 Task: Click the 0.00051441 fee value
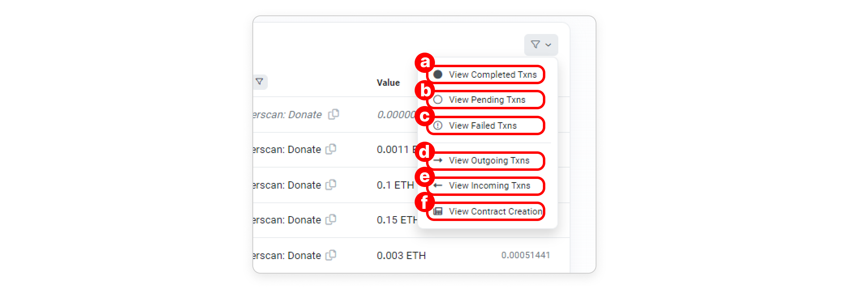(x=525, y=255)
